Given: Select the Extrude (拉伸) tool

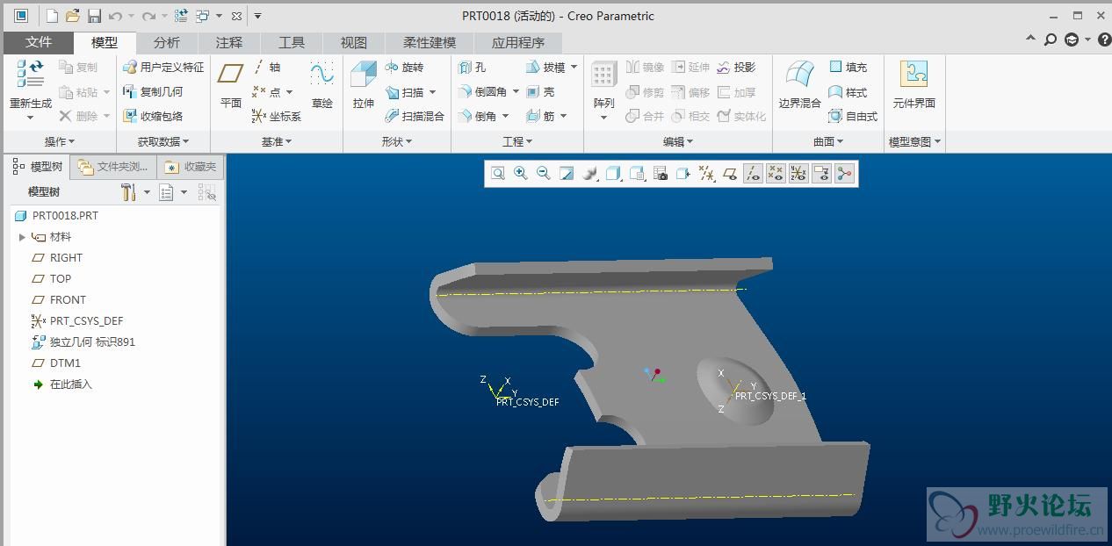Looking at the screenshot, I should tap(364, 85).
